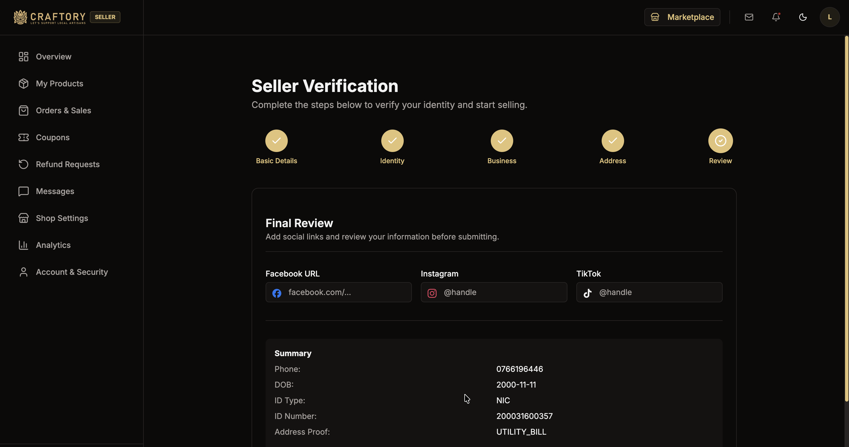This screenshot has height=447, width=849.
Task: Click the Facebook icon in the URL field
Action: coord(277,292)
